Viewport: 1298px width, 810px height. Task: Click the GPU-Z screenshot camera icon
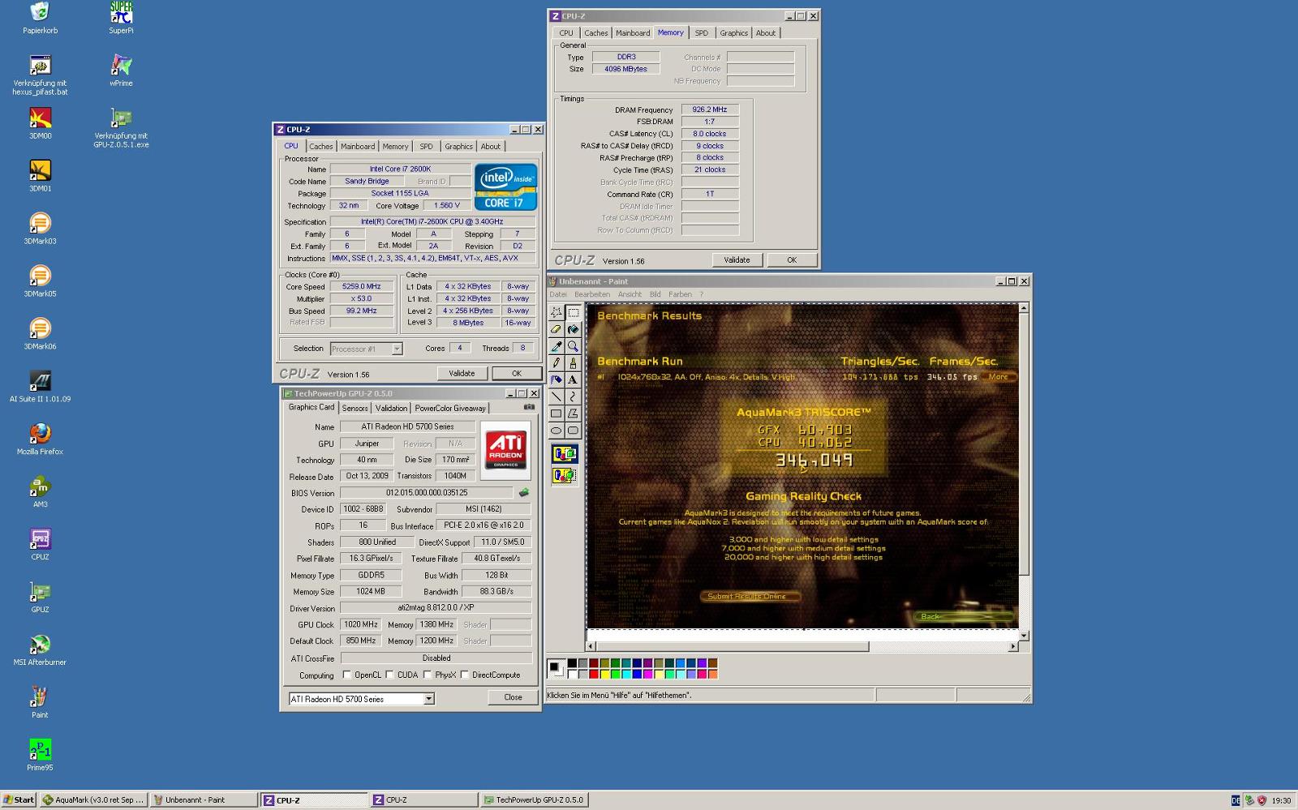pos(529,407)
